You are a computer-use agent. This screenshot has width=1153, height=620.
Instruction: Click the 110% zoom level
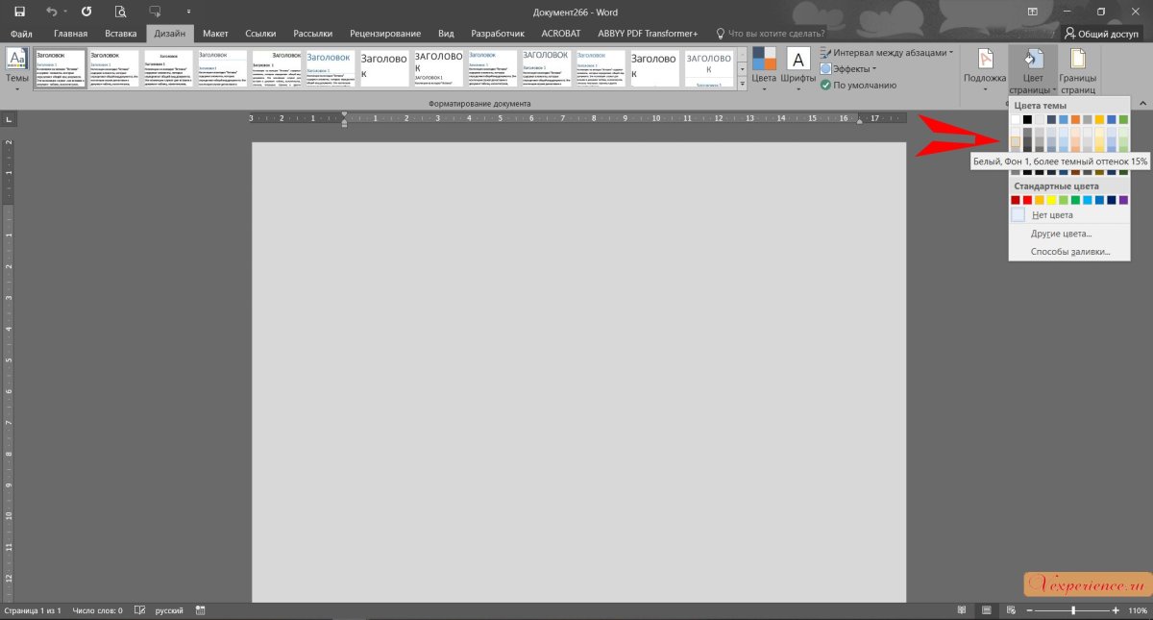(1139, 610)
